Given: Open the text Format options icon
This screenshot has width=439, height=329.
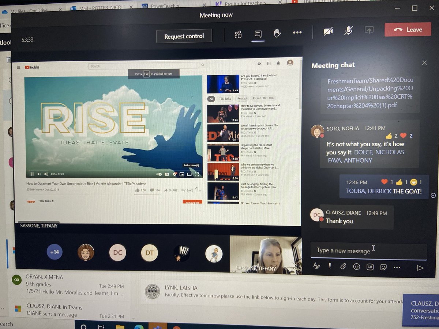Looking at the screenshot, I should pyautogui.click(x=316, y=266).
